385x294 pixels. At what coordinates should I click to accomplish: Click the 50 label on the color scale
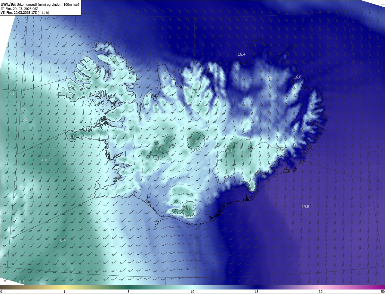click(383, 292)
